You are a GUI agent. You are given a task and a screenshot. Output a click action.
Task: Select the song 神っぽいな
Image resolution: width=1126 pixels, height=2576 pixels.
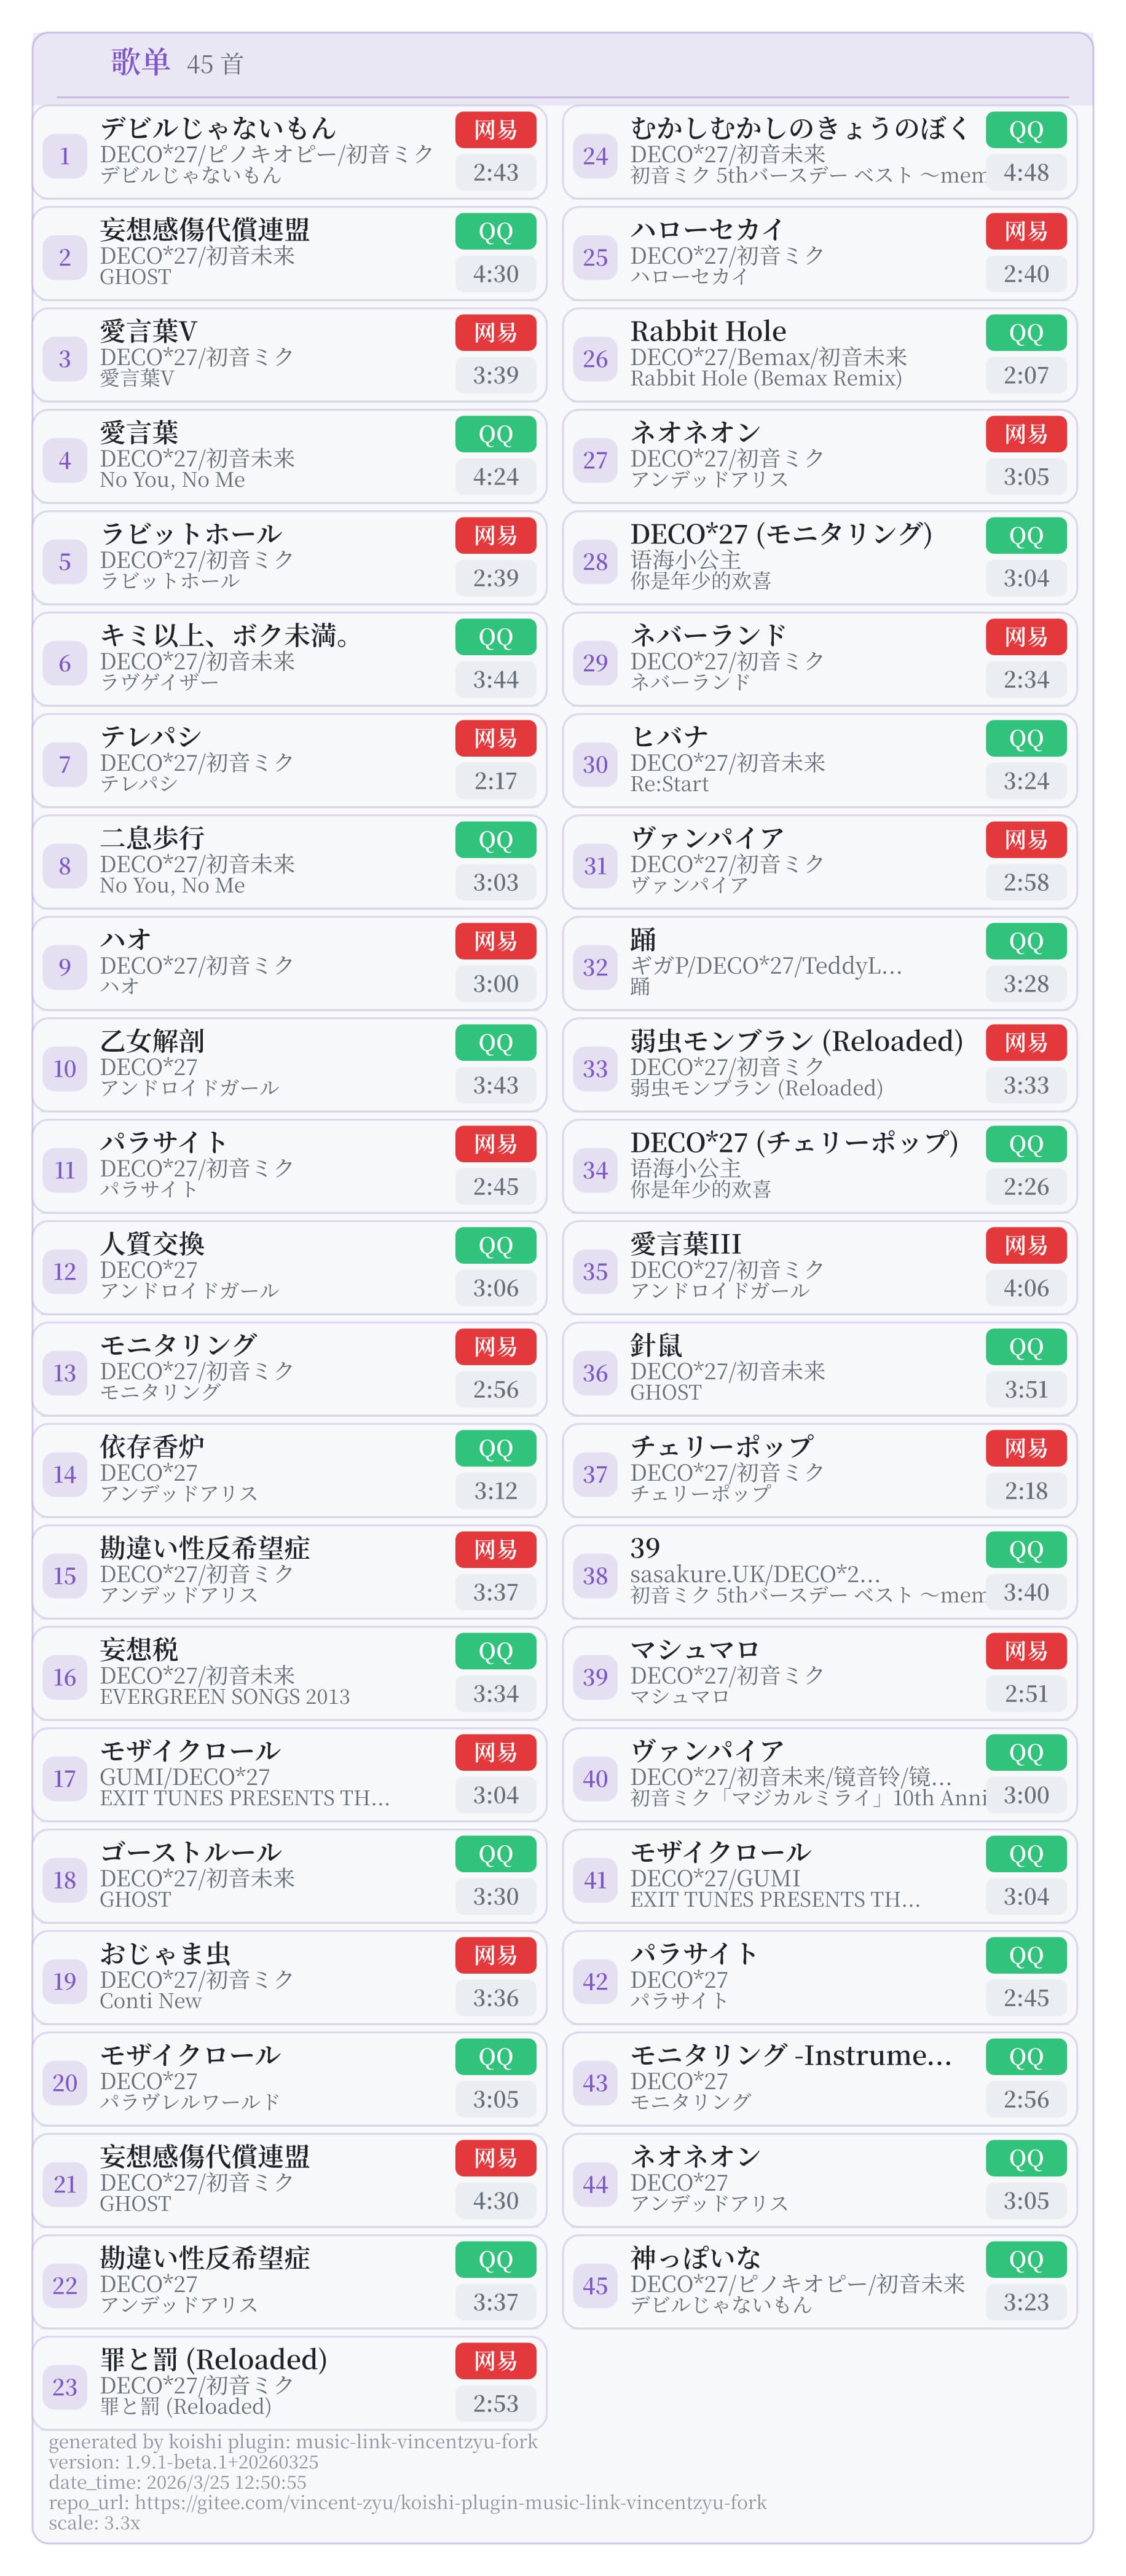pyautogui.click(x=695, y=2257)
